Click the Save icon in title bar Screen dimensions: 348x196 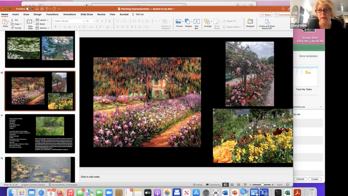point(42,9)
